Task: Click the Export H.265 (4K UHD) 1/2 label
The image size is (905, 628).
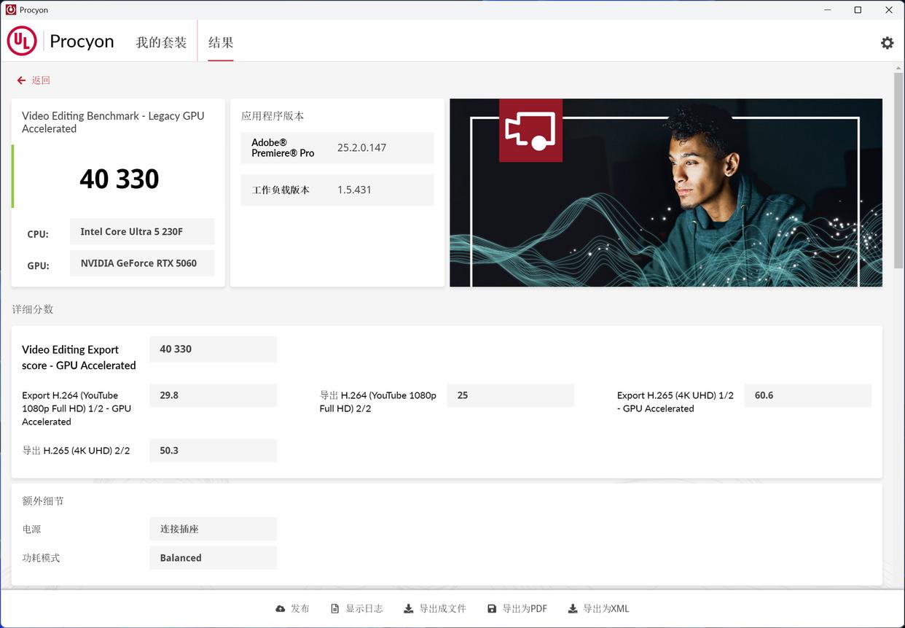Action: [x=675, y=402]
